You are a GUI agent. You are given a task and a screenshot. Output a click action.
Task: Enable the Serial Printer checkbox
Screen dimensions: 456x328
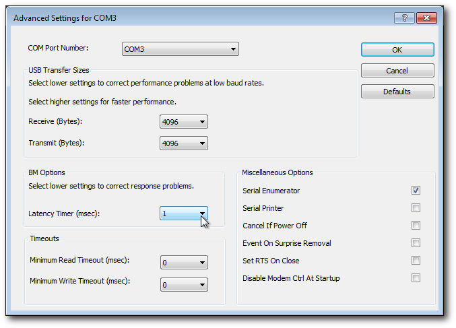(x=416, y=208)
